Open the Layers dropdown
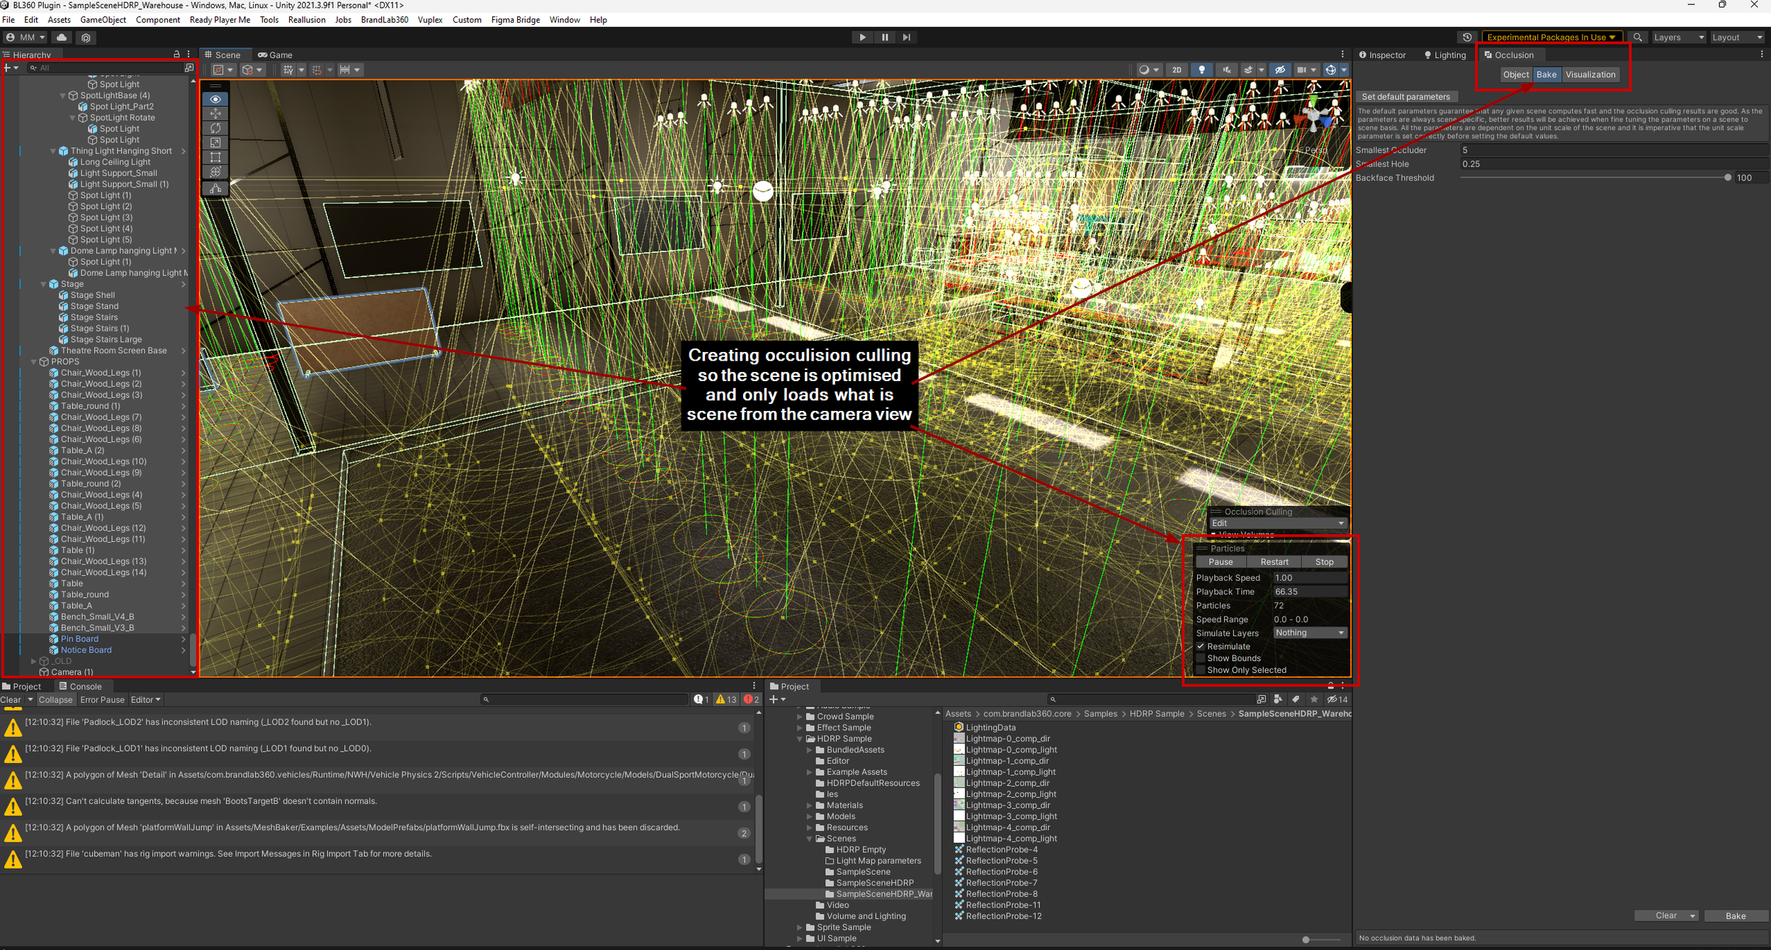 (x=1678, y=37)
